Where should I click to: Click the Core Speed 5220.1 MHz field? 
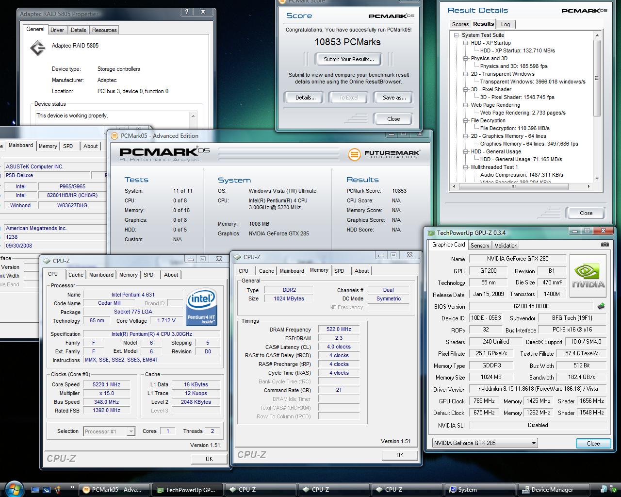point(107,384)
